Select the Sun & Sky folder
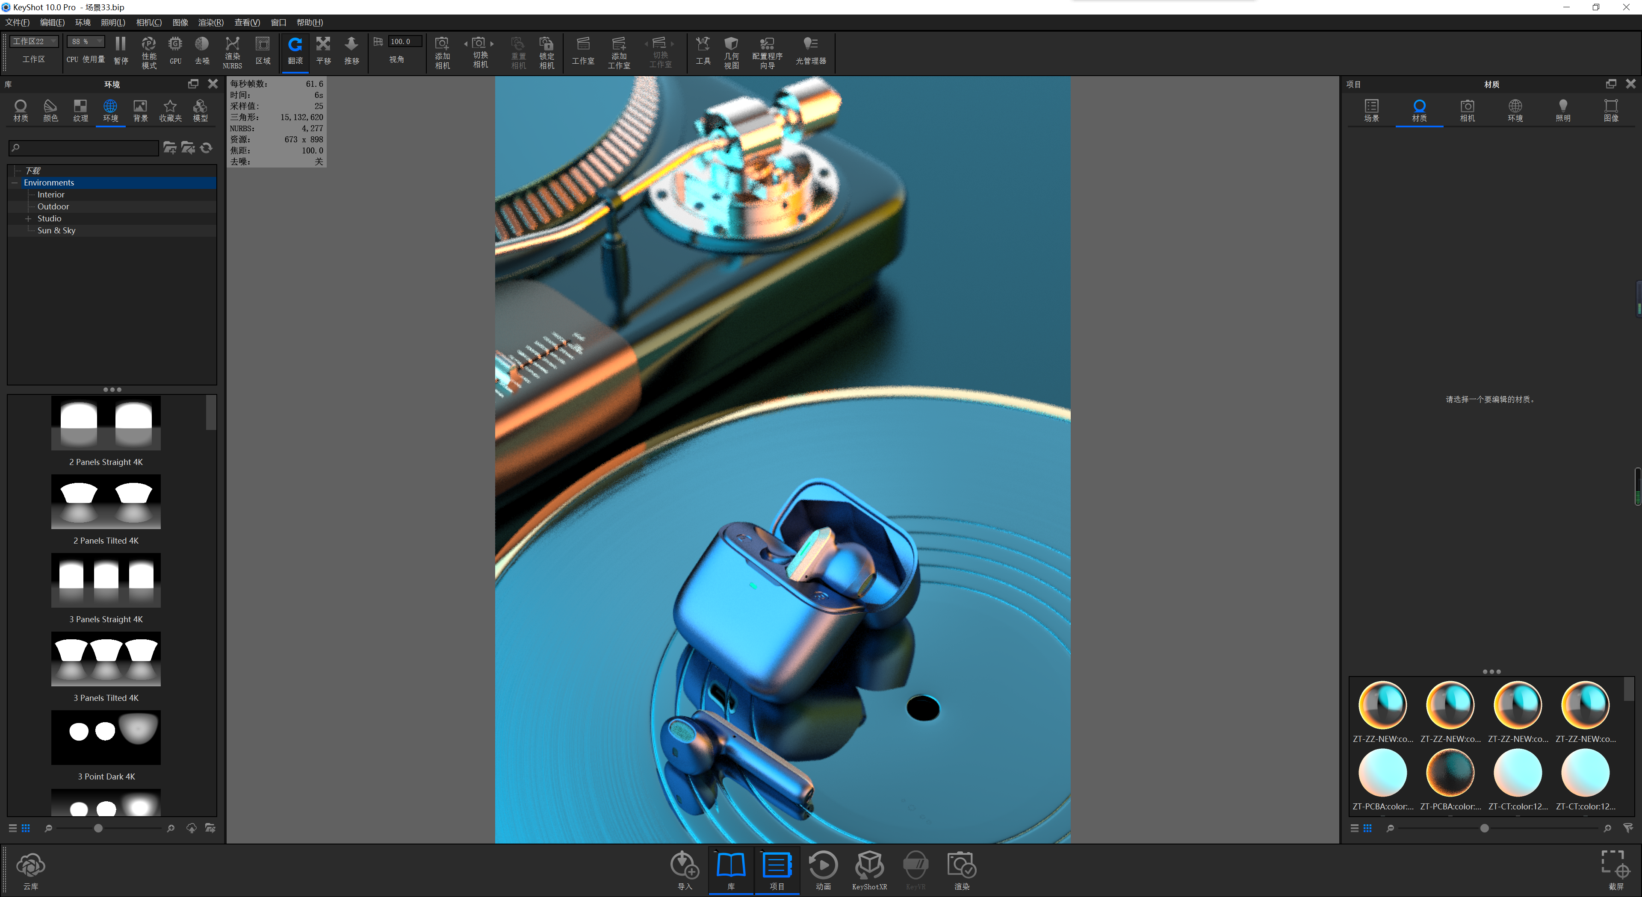This screenshot has width=1642, height=897. coord(56,231)
